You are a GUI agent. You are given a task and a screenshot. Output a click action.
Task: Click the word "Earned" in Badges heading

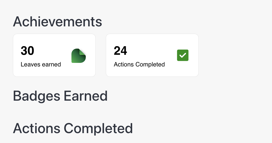(86, 96)
